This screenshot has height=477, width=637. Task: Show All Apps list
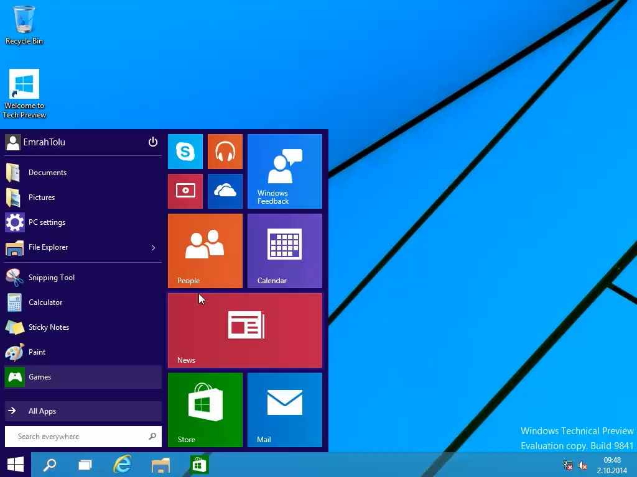83,411
